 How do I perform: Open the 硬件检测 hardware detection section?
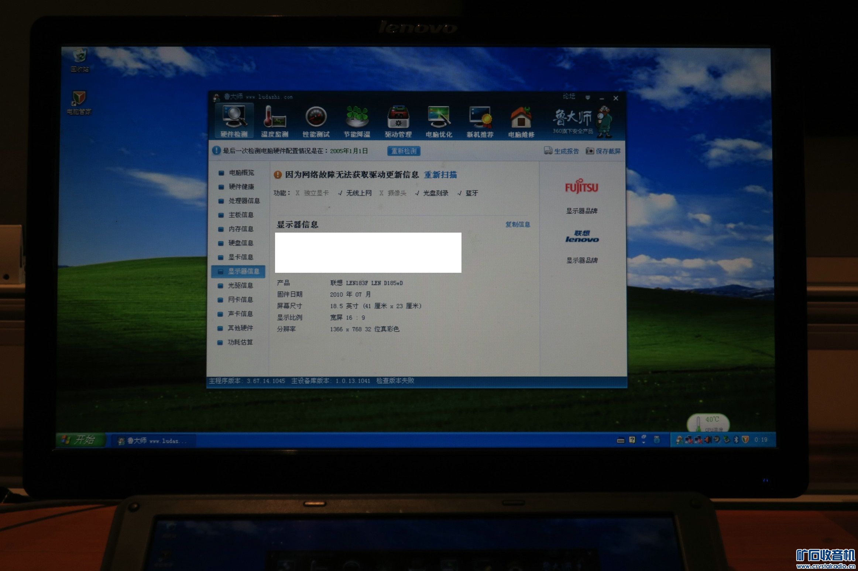pos(234,121)
